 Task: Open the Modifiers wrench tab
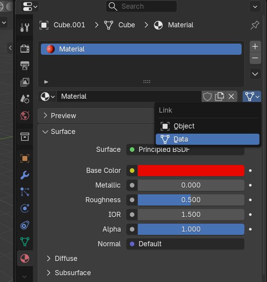25,175
